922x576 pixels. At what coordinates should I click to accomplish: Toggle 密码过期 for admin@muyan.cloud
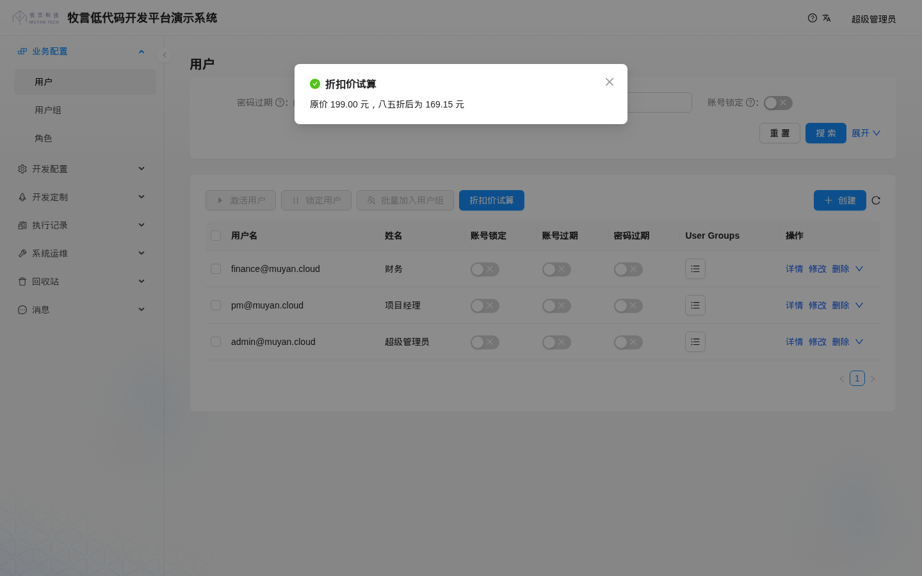(x=628, y=342)
